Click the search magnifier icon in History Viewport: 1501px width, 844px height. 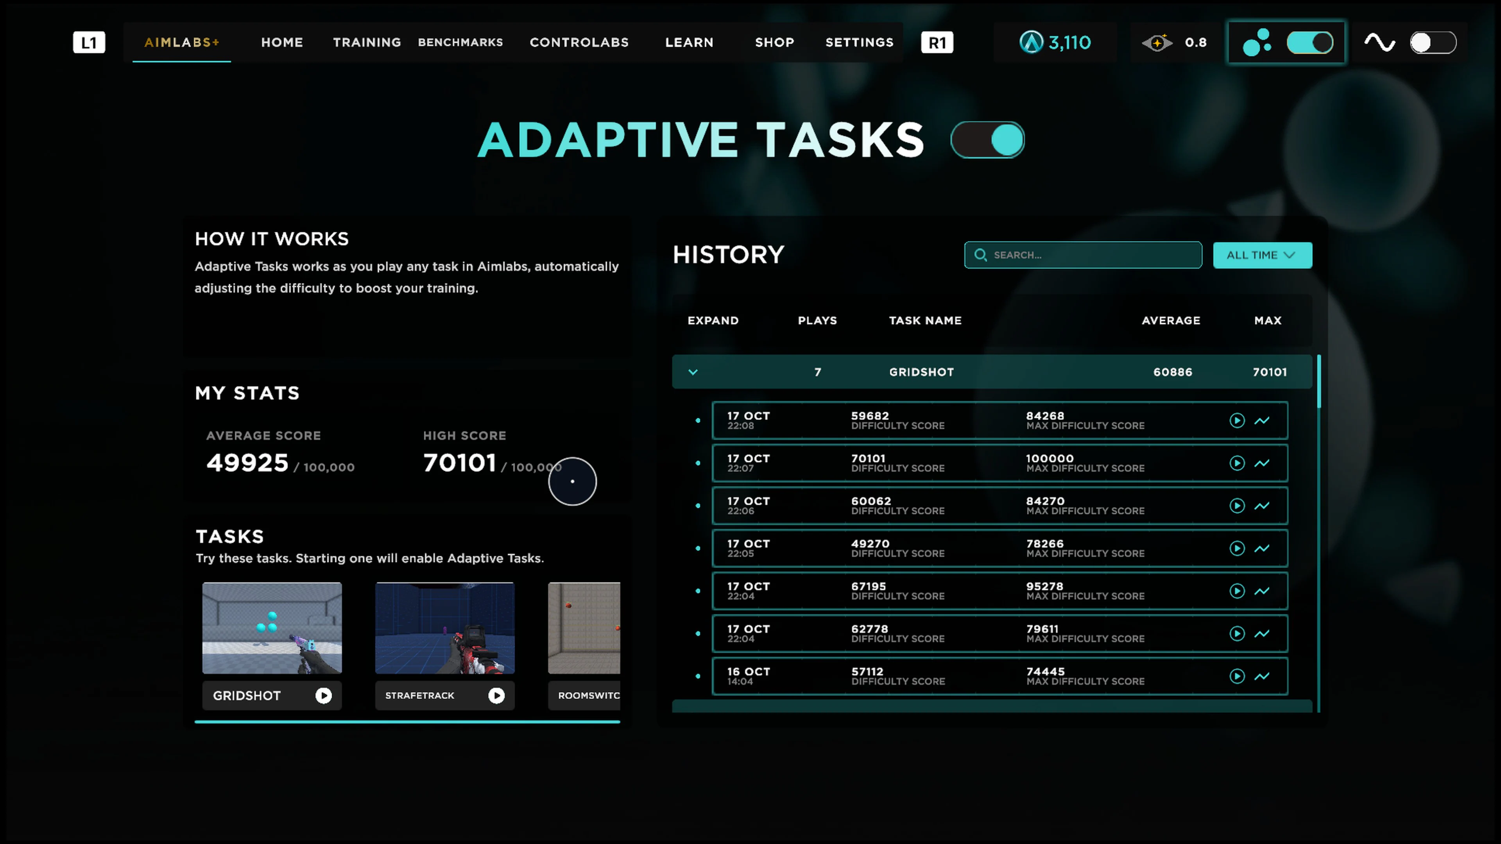[981, 255]
